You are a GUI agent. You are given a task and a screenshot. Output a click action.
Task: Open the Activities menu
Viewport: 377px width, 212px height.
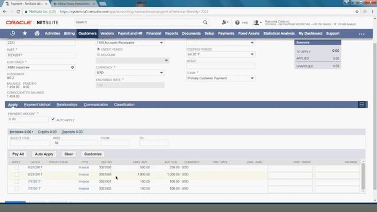coord(52,34)
